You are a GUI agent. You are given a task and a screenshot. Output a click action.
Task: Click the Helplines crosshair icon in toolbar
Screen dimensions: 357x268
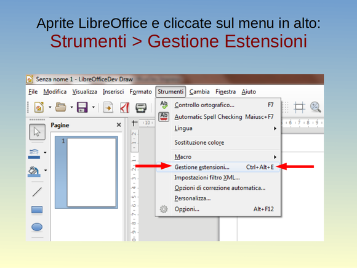299,107
